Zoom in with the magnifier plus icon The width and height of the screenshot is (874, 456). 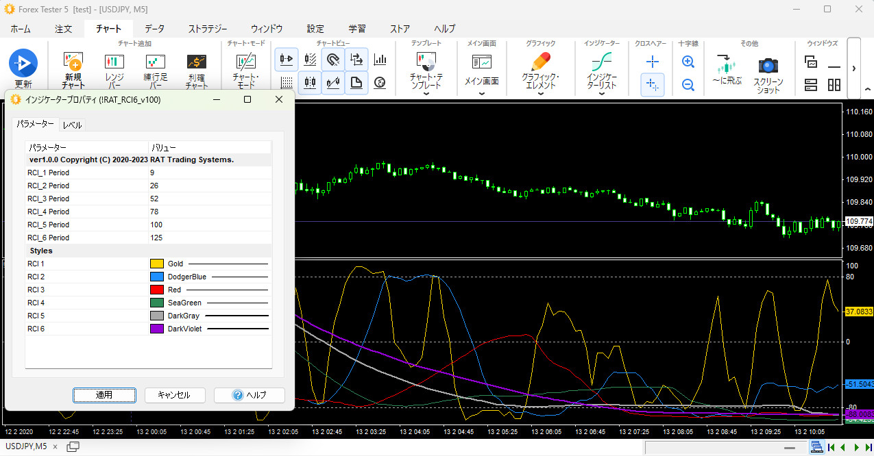coord(688,62)
